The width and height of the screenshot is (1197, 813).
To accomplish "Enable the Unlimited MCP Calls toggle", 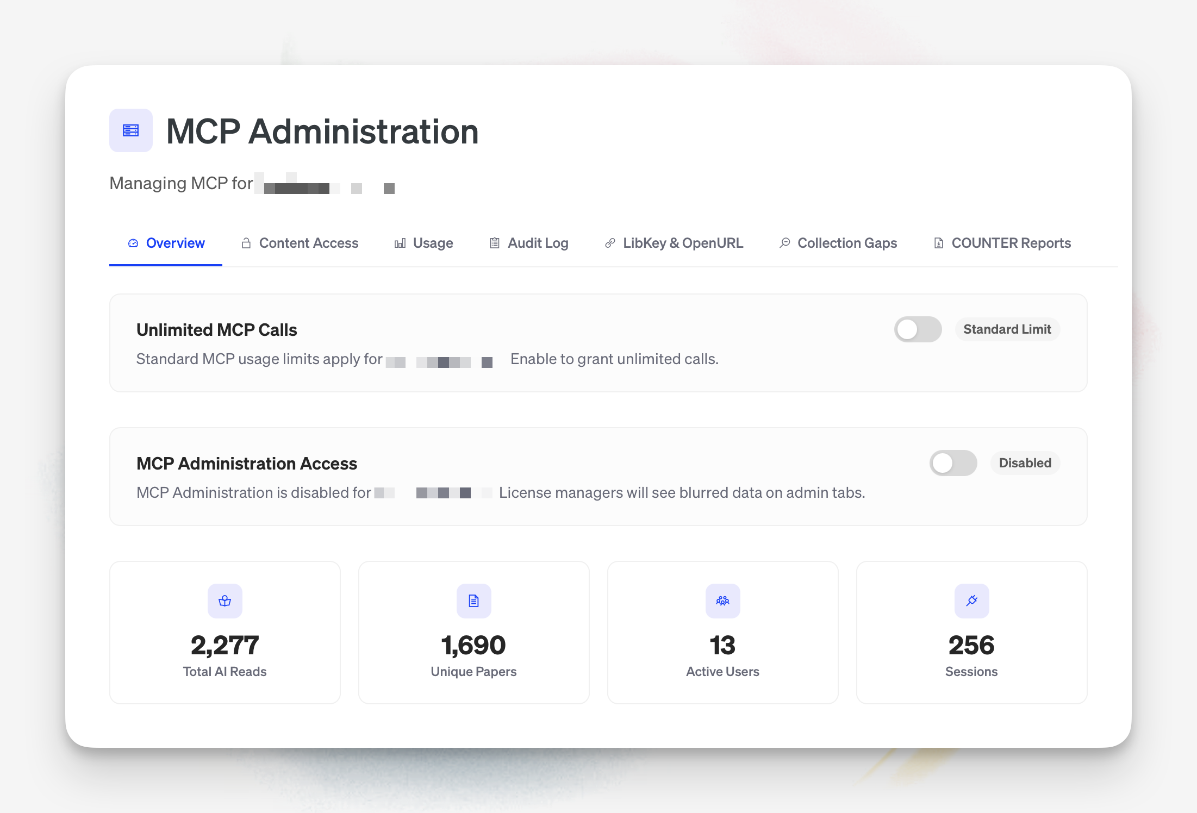I will [917, 329].
